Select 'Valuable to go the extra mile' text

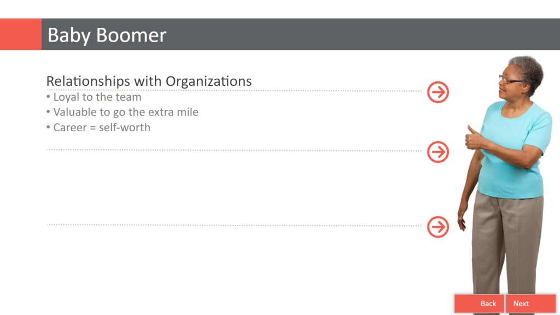tap(125, 113)
